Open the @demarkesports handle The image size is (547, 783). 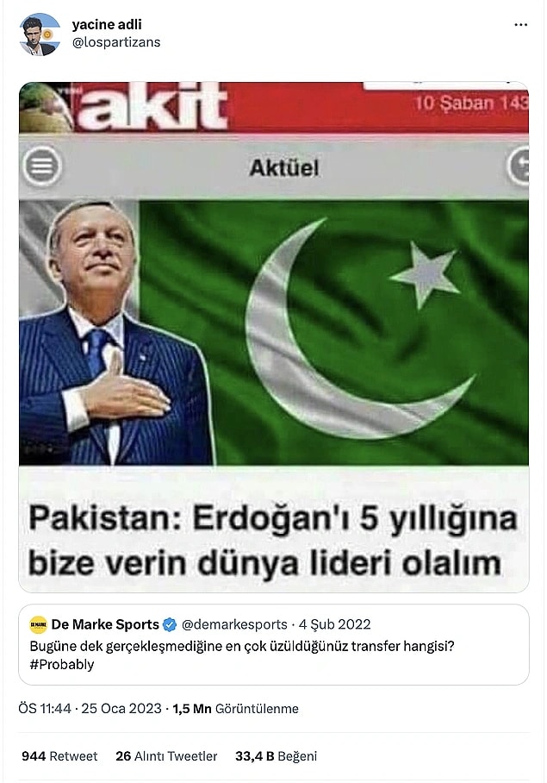pyautogui.click(x=234, y=624)
